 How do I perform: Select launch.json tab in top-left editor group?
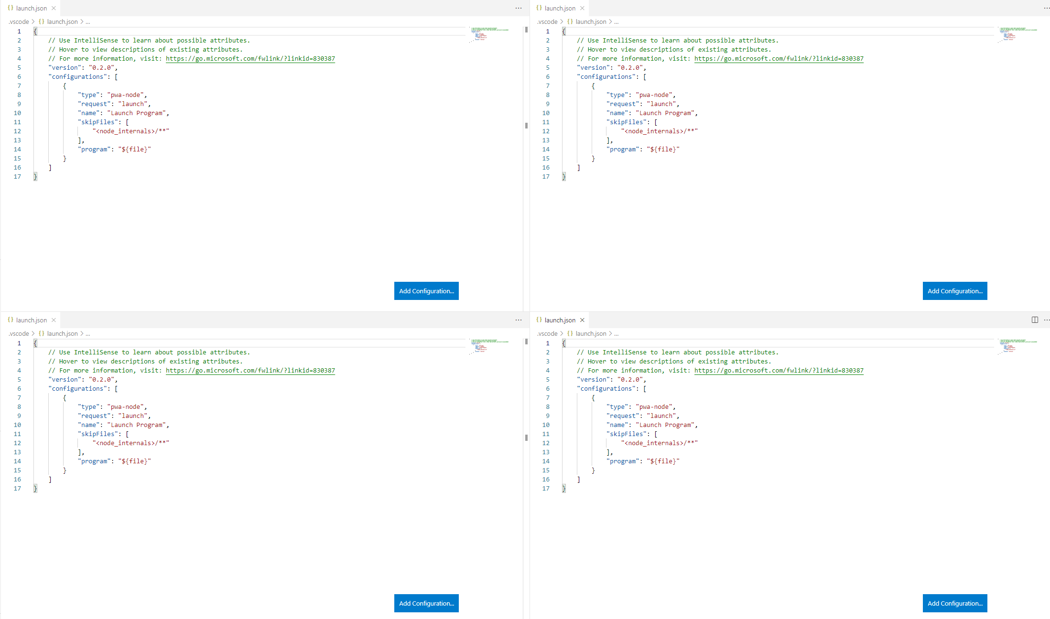(32, 8)
